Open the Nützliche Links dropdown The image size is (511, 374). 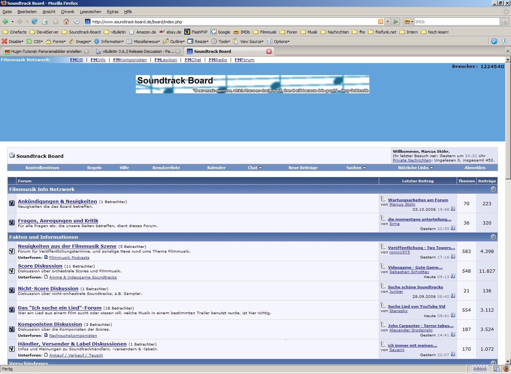[x=415, y=168]
